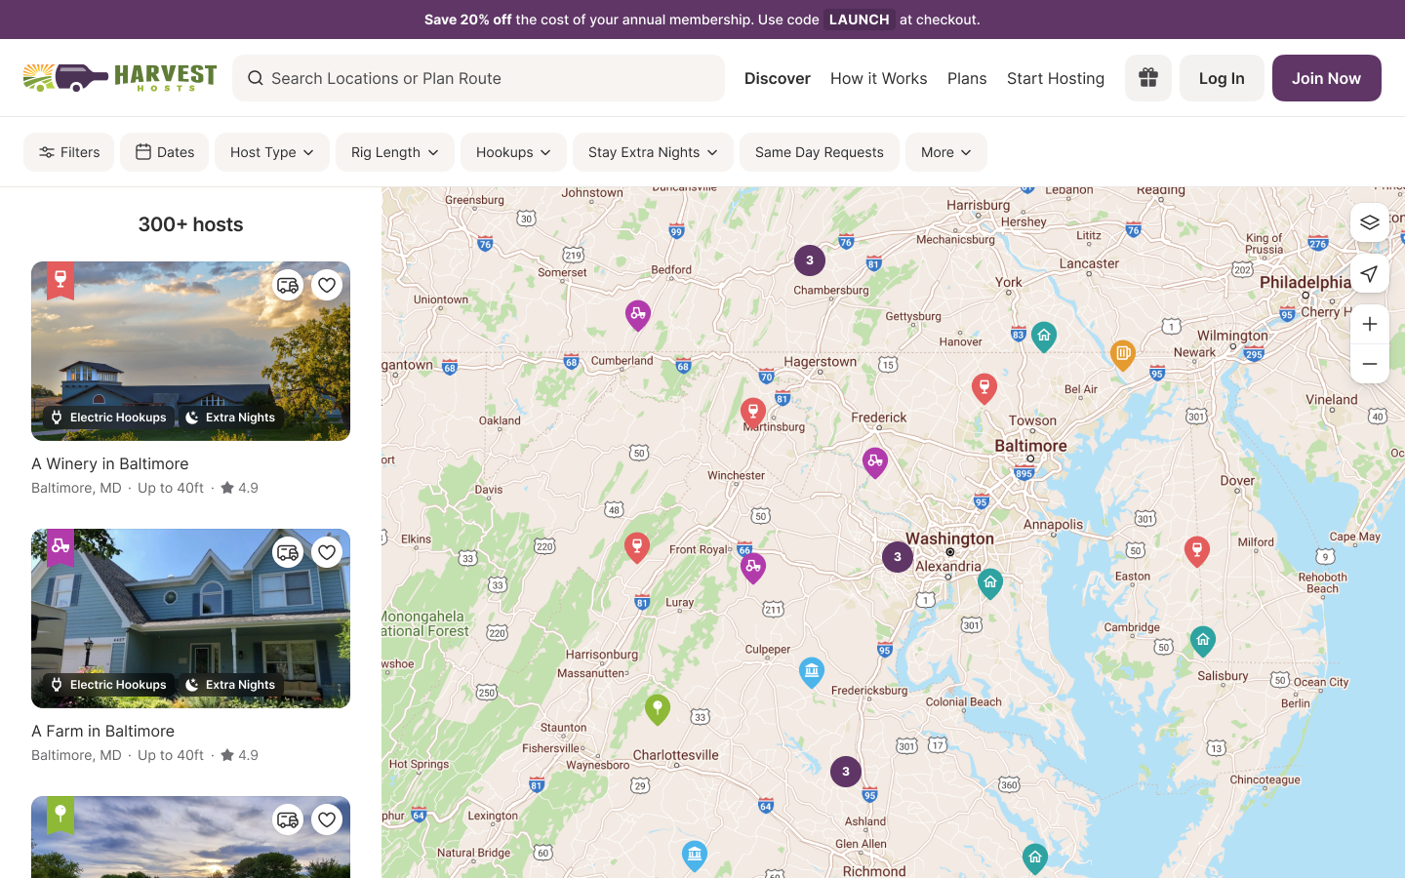Expand Stay Extra Nights dropdown
Viewport: 1405px width, 878px height.
tap(653, 152)
